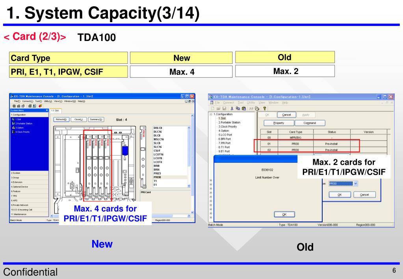Expand 2.System section in System Menu
This screenshot has width=403, height=279.
click(29, 173)
